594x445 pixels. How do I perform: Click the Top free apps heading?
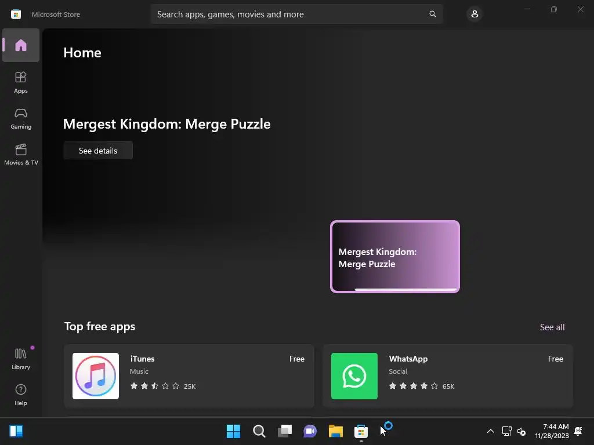point(100,326)
